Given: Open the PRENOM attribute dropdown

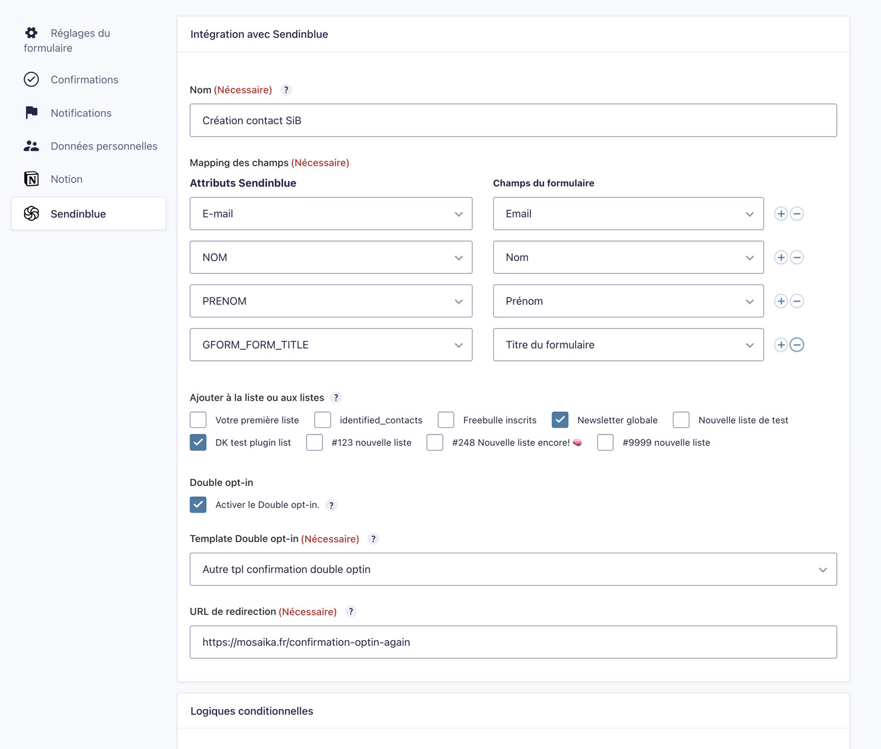Looking at the screenshot, I should (331, 301).
